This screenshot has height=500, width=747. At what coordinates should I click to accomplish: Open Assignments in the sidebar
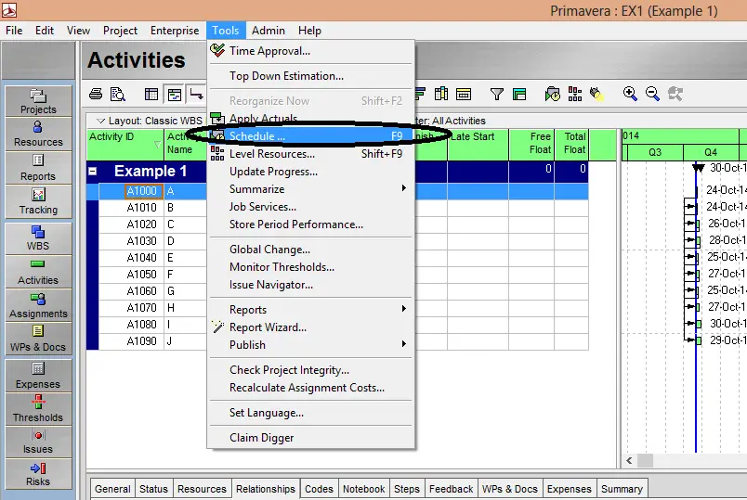pos(38,305)
